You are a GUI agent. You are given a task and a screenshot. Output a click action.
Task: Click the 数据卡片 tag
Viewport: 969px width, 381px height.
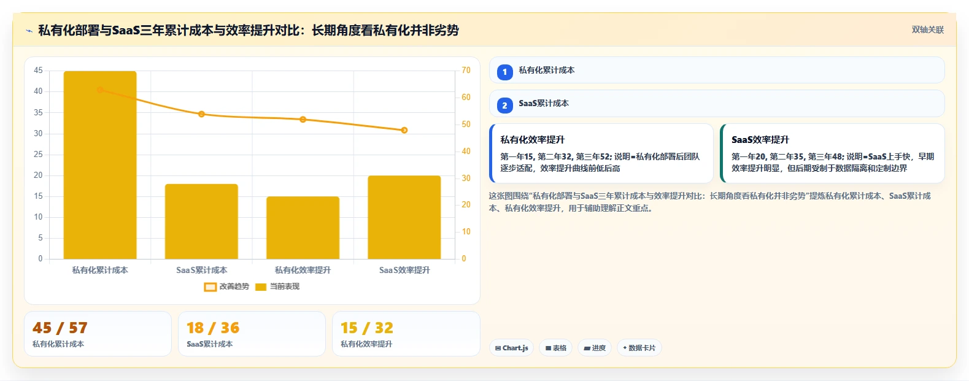tap(639, 348)
